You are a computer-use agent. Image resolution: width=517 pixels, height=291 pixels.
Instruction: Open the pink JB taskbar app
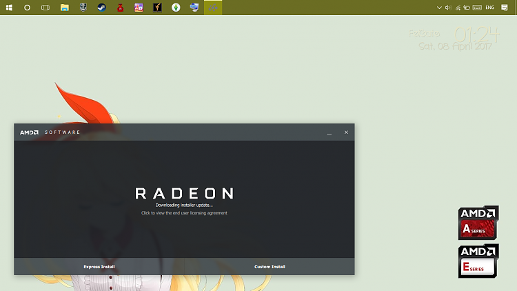(139, 8)
